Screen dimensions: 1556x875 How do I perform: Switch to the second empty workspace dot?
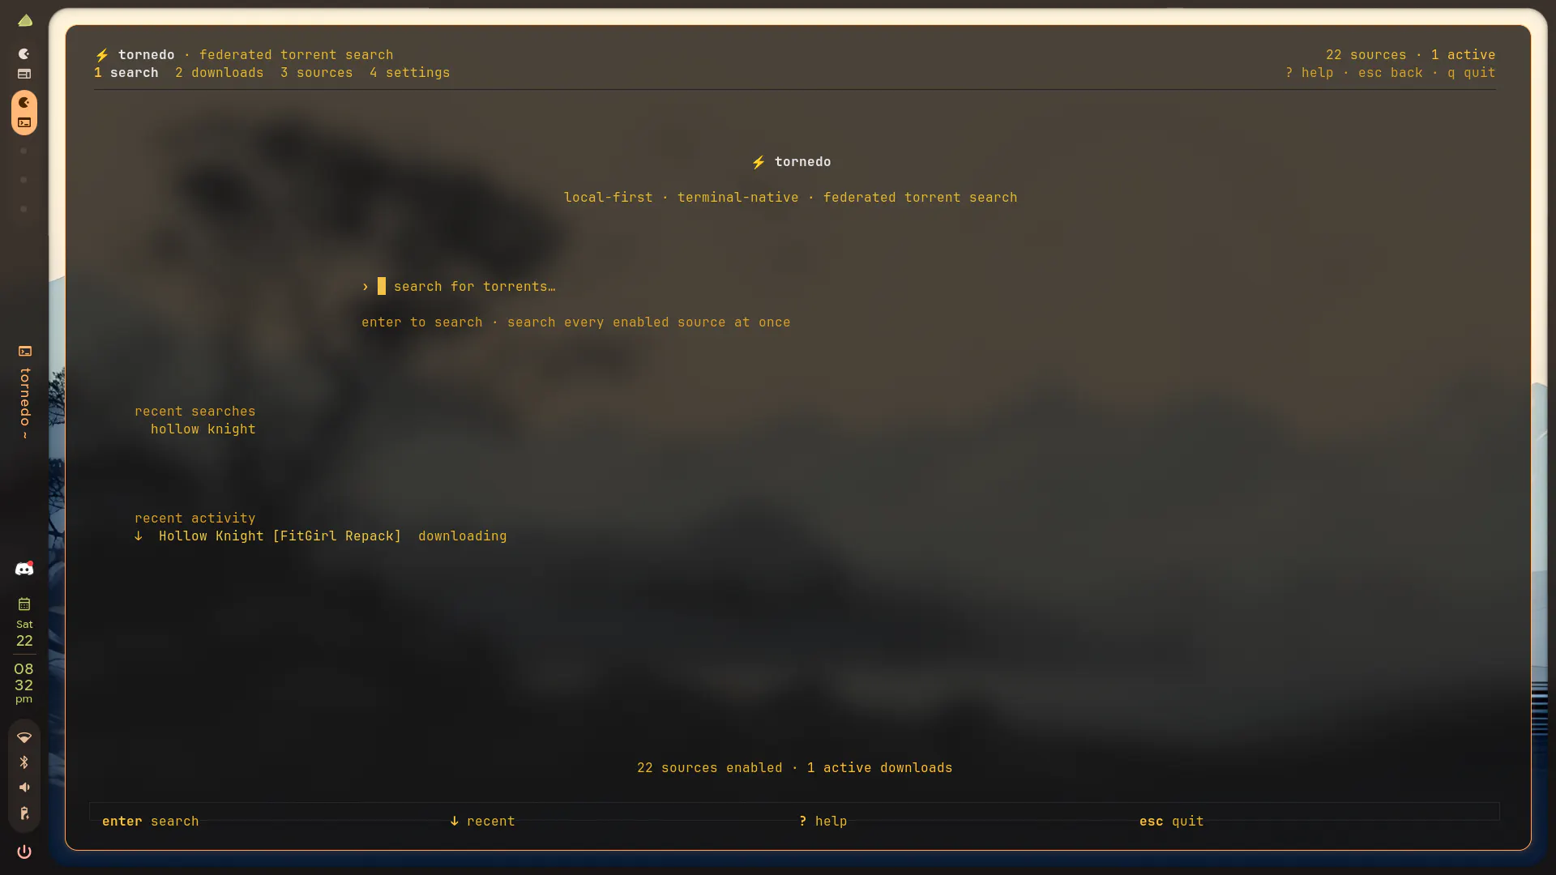pos(24,180)
